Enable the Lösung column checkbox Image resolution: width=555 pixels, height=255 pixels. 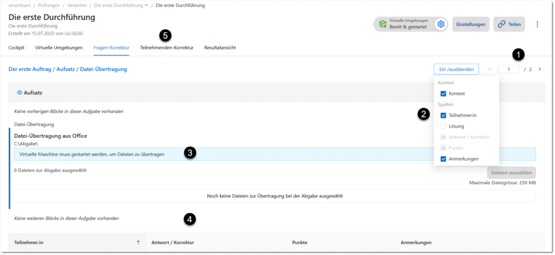pyautogui.click(x=443, y=126)
